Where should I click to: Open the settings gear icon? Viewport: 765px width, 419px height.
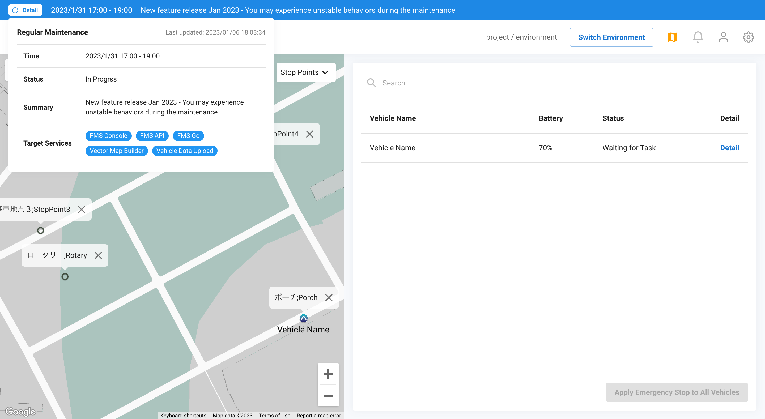pyautogui.click(x=749, y=37)
